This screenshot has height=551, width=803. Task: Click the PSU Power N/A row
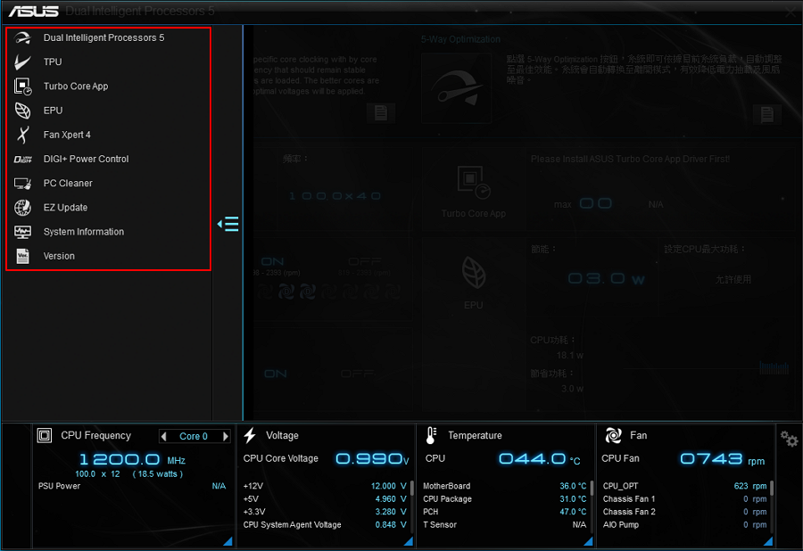point(132,486)
